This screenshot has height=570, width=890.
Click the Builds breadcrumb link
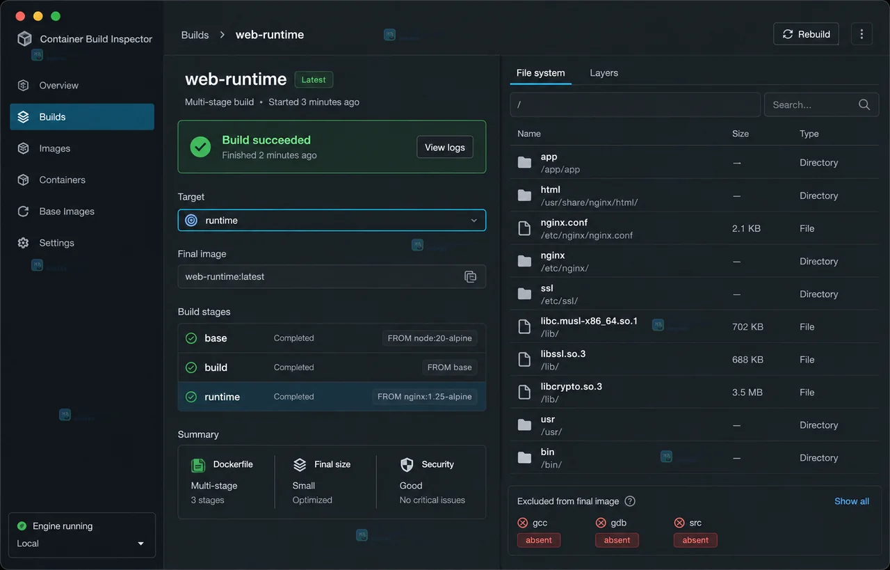pyautogui.click(x=195, y=35)
